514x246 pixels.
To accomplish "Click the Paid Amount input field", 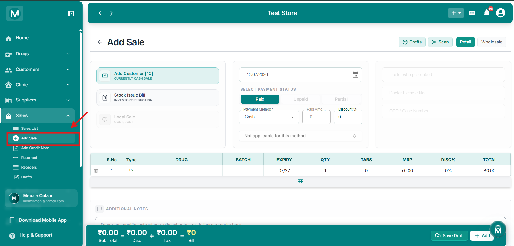I will [316, 117].
